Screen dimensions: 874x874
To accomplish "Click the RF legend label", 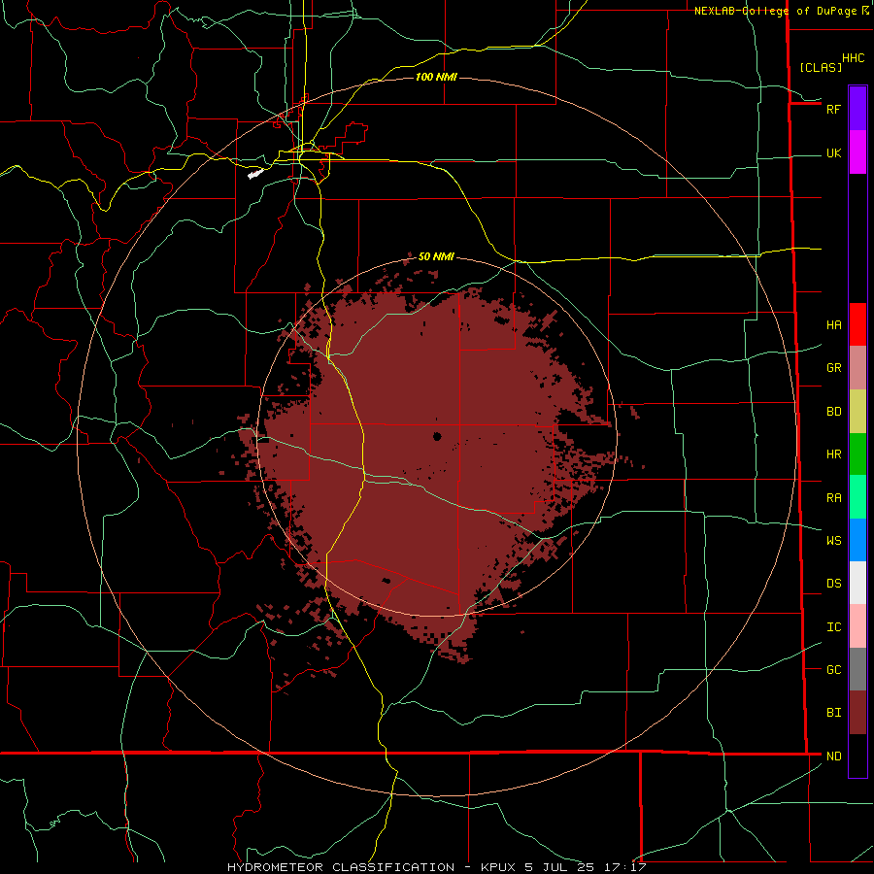I will click(x=833, y=109).
